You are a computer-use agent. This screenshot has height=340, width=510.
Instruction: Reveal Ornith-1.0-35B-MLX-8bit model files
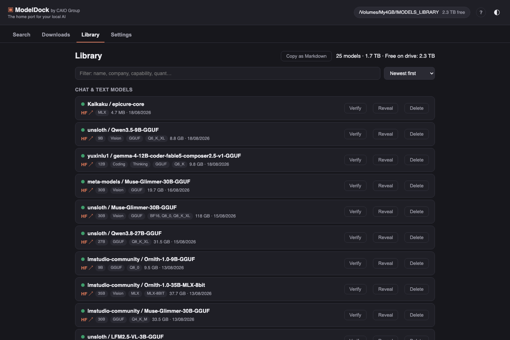[385, 289]
